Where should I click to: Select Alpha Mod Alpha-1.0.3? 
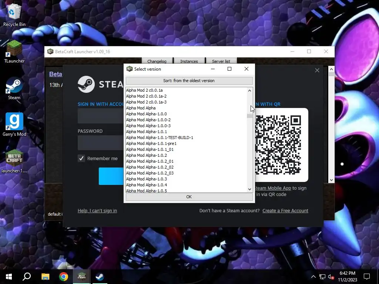tap(186, 179)
